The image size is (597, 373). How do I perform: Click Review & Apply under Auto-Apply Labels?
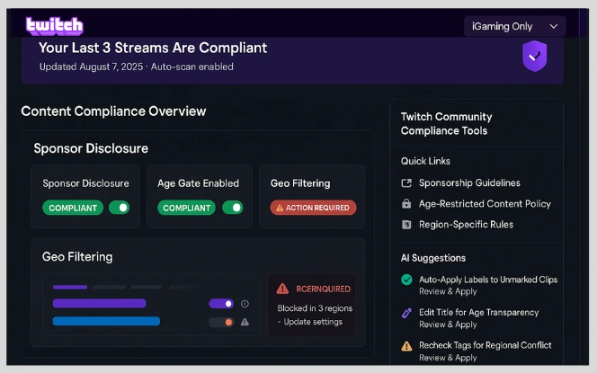click(x=448, y=291)
